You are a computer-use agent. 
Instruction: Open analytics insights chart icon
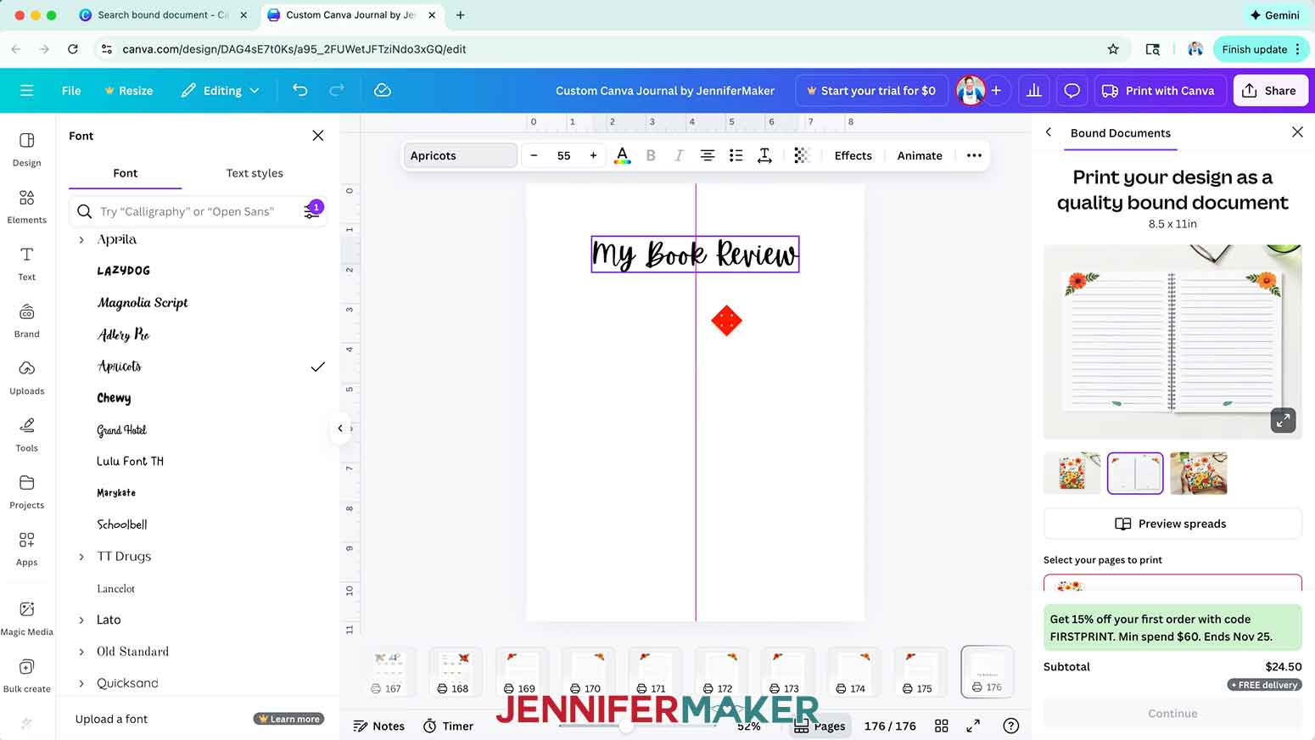tap(1033, 90)
